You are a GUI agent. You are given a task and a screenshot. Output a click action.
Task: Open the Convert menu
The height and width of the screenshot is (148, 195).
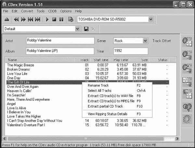coord(27,11)
